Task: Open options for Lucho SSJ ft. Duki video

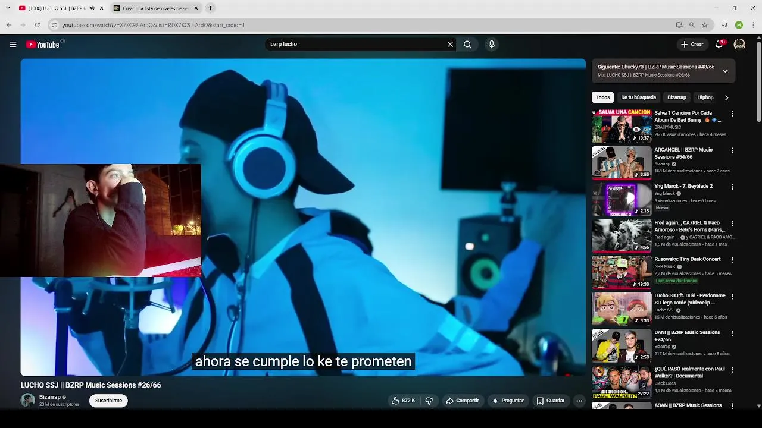Action: click(732, 296)
